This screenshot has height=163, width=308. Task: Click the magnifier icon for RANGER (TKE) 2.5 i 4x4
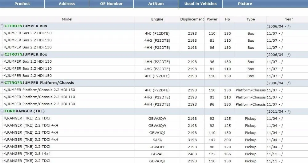(6, 154)
